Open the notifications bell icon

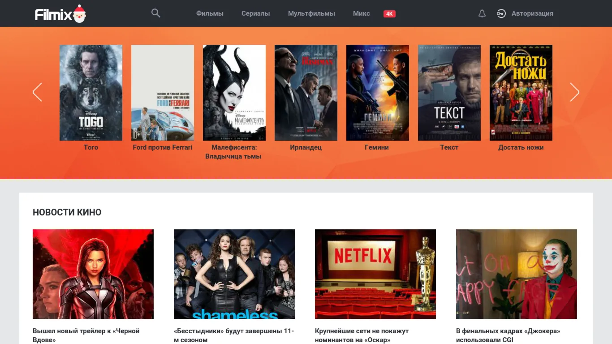point(482,13)
